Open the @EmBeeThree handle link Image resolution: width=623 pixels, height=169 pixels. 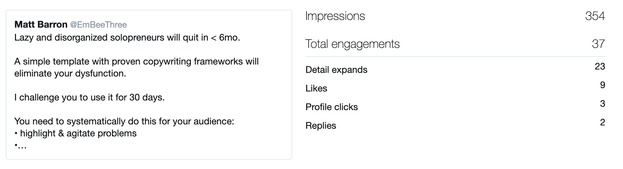[98, 25]
